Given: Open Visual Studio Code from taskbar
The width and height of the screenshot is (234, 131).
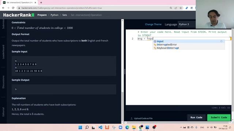Looking at the screenshot, I should pos(100,127).
